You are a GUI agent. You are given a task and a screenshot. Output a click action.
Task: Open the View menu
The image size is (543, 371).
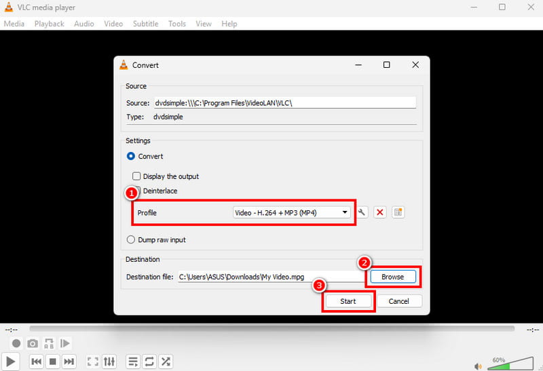coord(203,24)
